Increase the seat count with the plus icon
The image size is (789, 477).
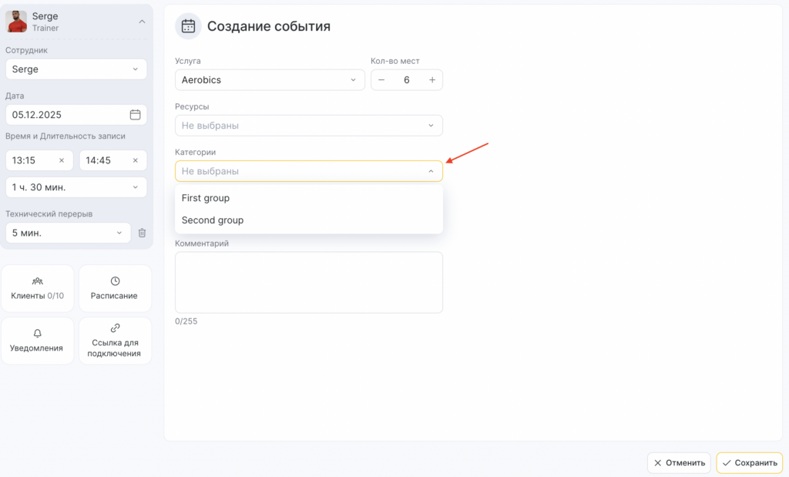pyautogui.click(x=432, y=80)
